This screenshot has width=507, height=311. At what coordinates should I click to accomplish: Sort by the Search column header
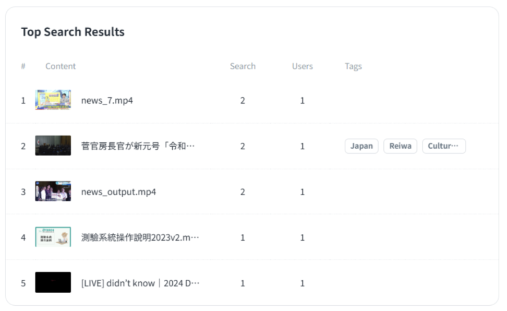point(243,66)
